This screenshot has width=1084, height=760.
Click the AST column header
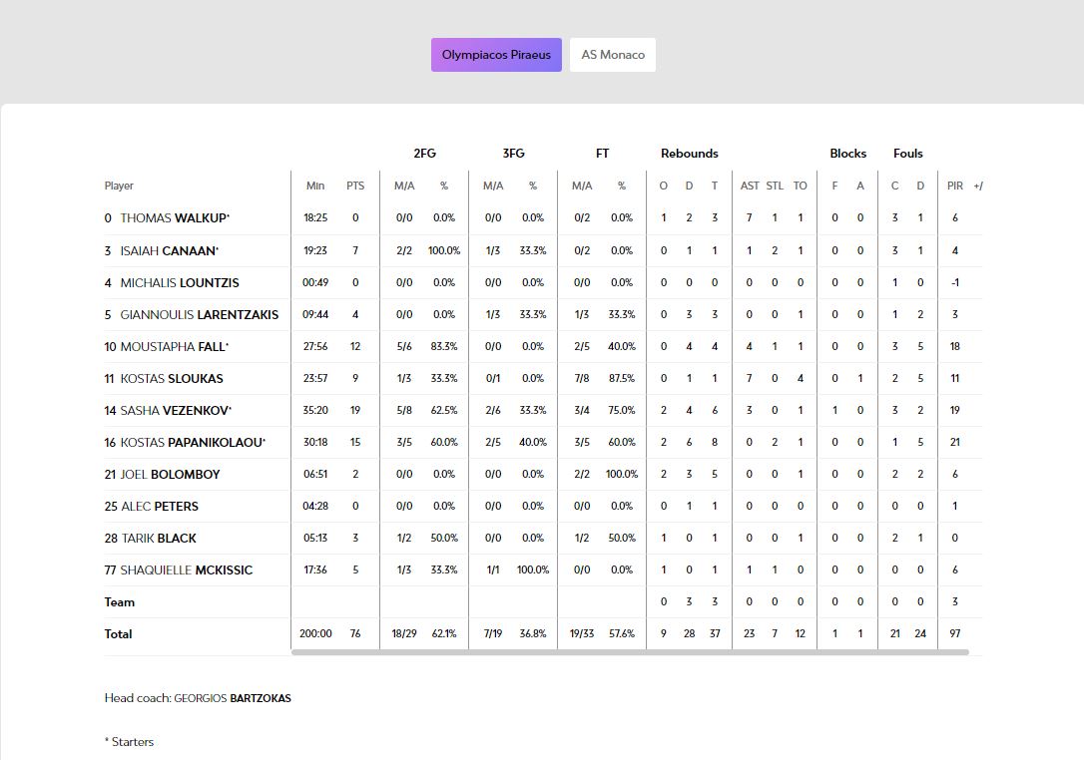coord(750,186)
